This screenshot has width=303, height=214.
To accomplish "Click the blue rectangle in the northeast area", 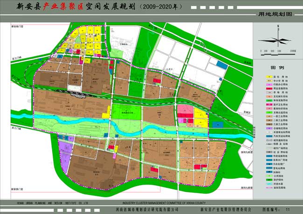I will click(x=222, y=66).
